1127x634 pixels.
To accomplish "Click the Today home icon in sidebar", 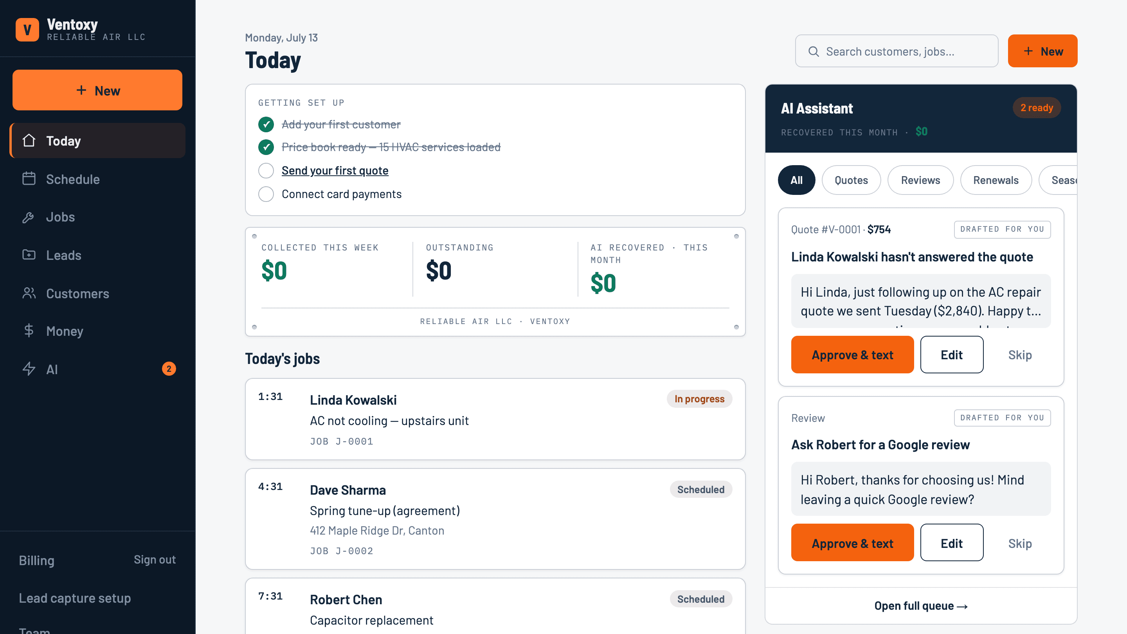I will point(29,140).
